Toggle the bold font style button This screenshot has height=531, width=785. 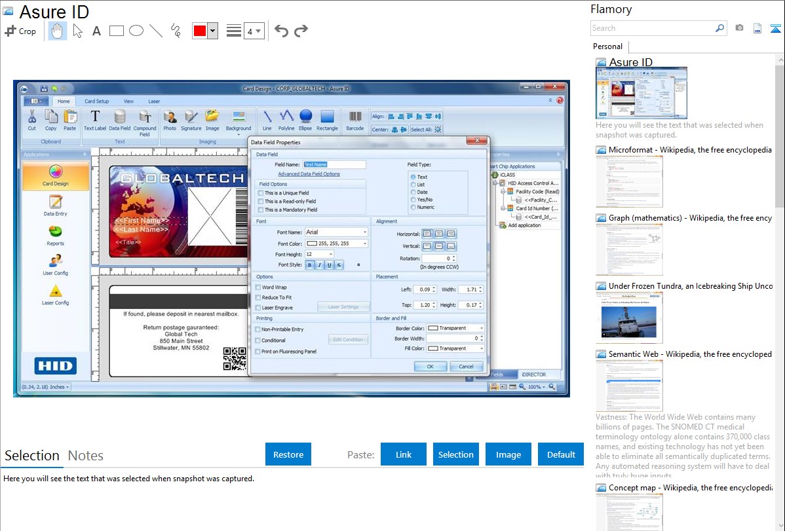[x=309, y=265]
